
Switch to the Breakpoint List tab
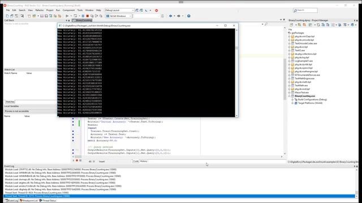click(x=29, y=201)
